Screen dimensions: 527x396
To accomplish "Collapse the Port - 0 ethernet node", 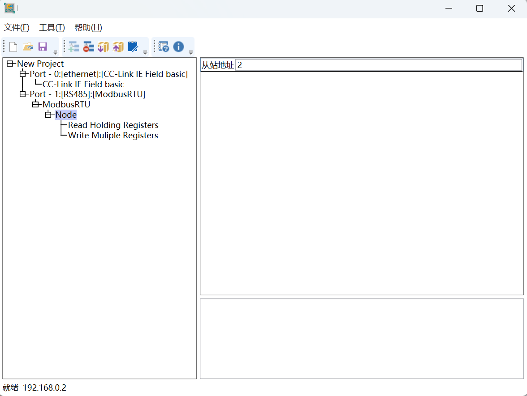I will coord(22,74).
